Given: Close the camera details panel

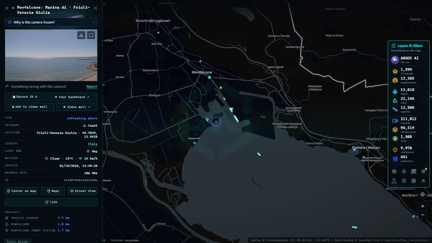Looking at the screenshot, I should click(95, 8).
